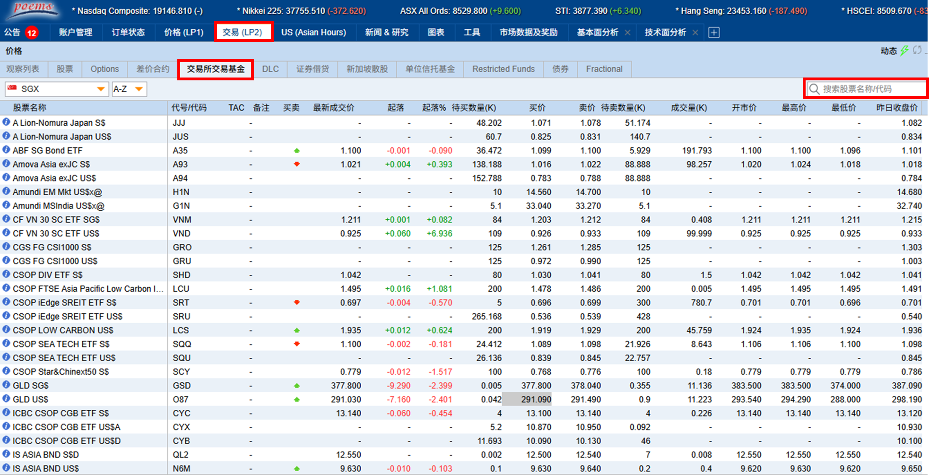Open info icon for CSOP SEA TECH ETF S$
The height and width of the screenshot is (475, 929).
pyautogui.click(x=6, y=343)
